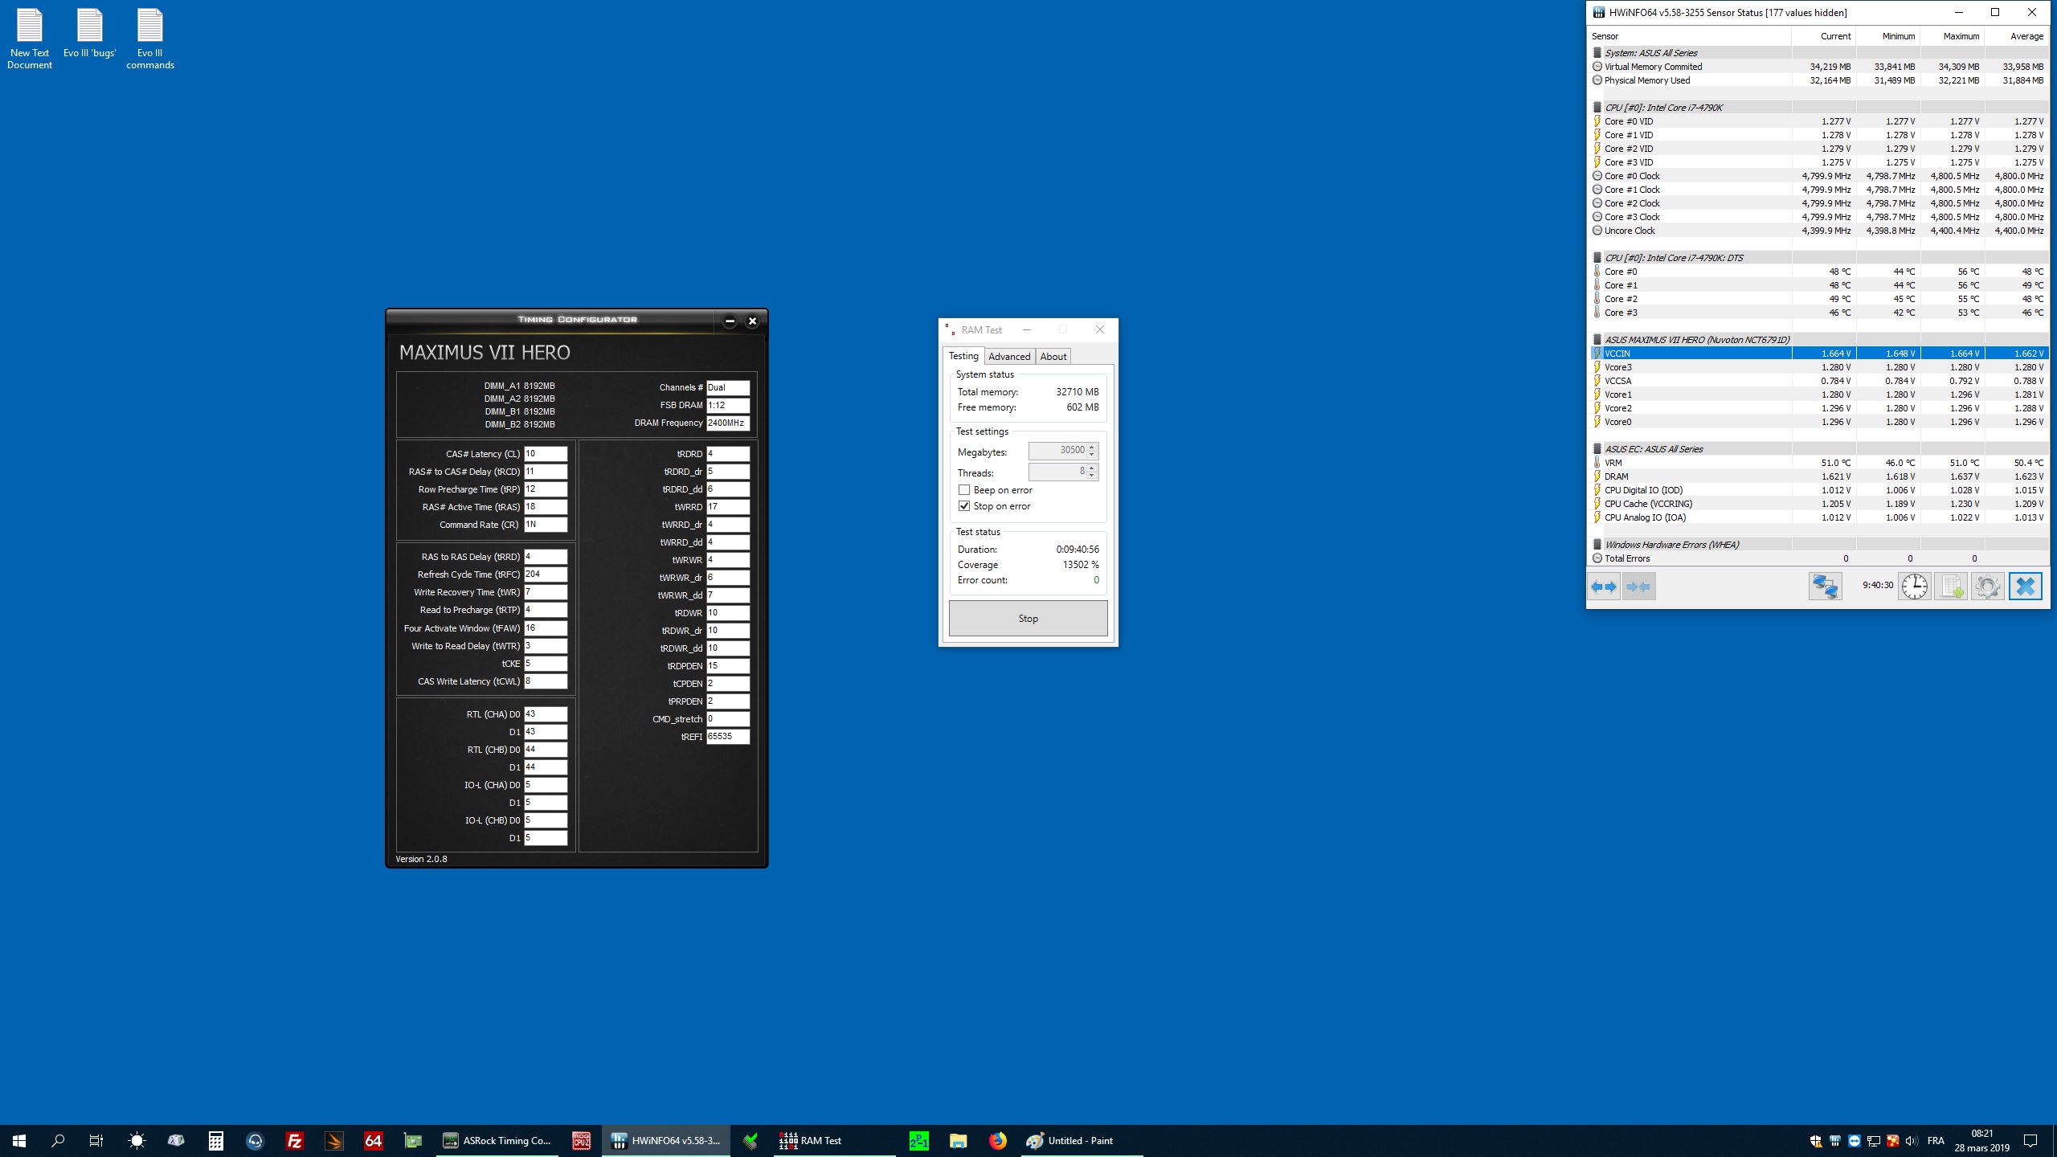Open the About tab in RAM Test
Viewport: 2057px width, 1157px height.
coord(1053,357)
